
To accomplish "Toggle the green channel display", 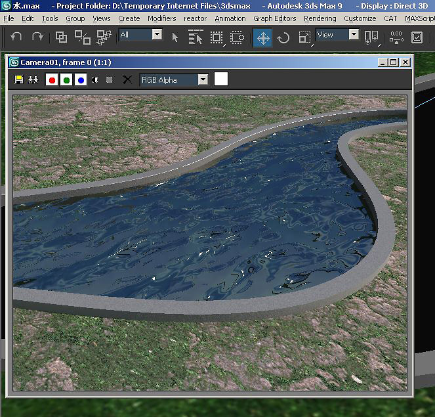I will click(66, 80).
